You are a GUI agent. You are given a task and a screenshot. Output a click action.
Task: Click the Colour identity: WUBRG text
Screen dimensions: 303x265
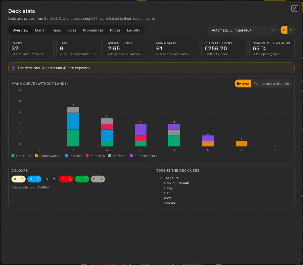click(x=30, y=187)
